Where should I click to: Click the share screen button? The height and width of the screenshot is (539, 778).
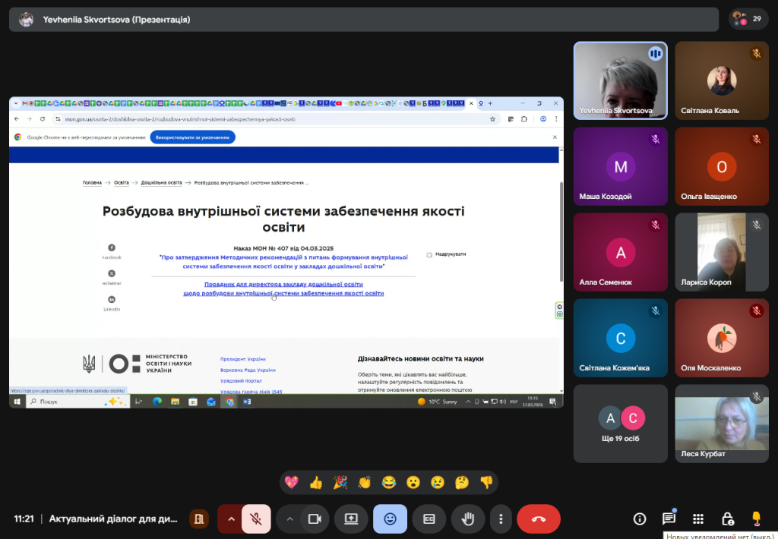[x=351, y=519]
